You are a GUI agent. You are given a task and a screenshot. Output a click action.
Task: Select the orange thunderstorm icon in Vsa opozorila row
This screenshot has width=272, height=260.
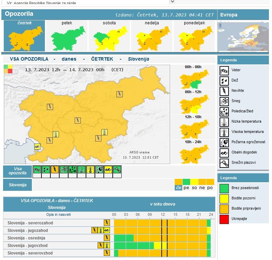(54, 170)
